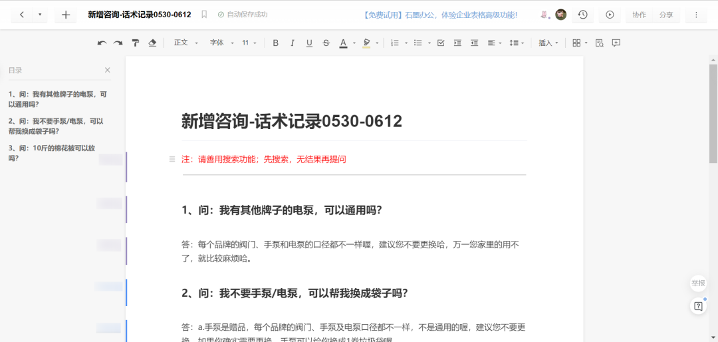The height and width of the screenshot is (342, 718).
Task: Decrease indent of the paragraph
Action: 475,43
